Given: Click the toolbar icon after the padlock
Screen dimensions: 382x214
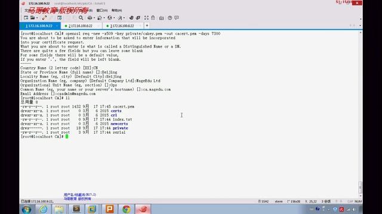Looking at the screenshot, I should point(162,18).
